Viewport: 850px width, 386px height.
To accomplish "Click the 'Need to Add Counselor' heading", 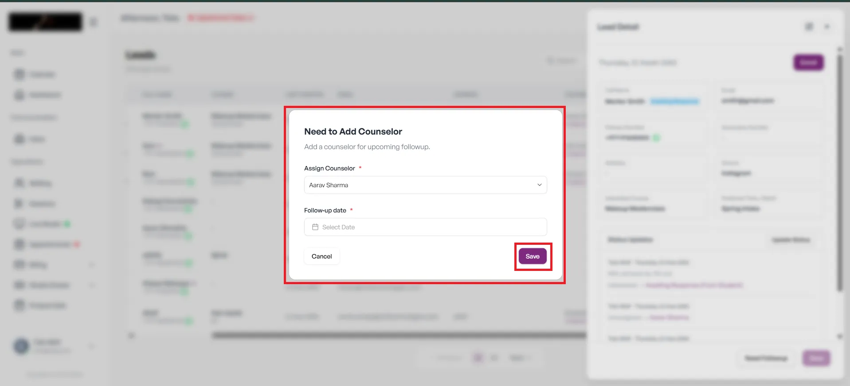I will (353, 131).
